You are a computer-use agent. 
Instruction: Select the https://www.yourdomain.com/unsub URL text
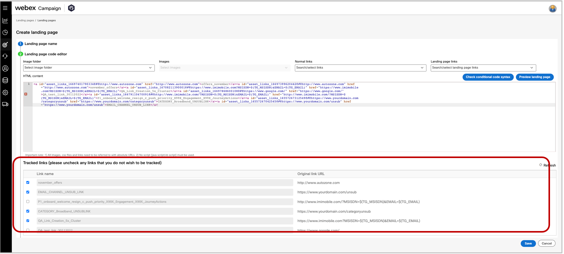[327, 192]
